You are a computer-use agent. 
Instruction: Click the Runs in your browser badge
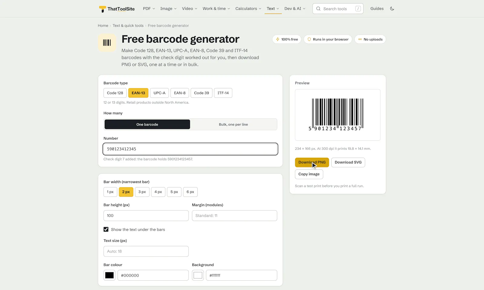point(328,39)
